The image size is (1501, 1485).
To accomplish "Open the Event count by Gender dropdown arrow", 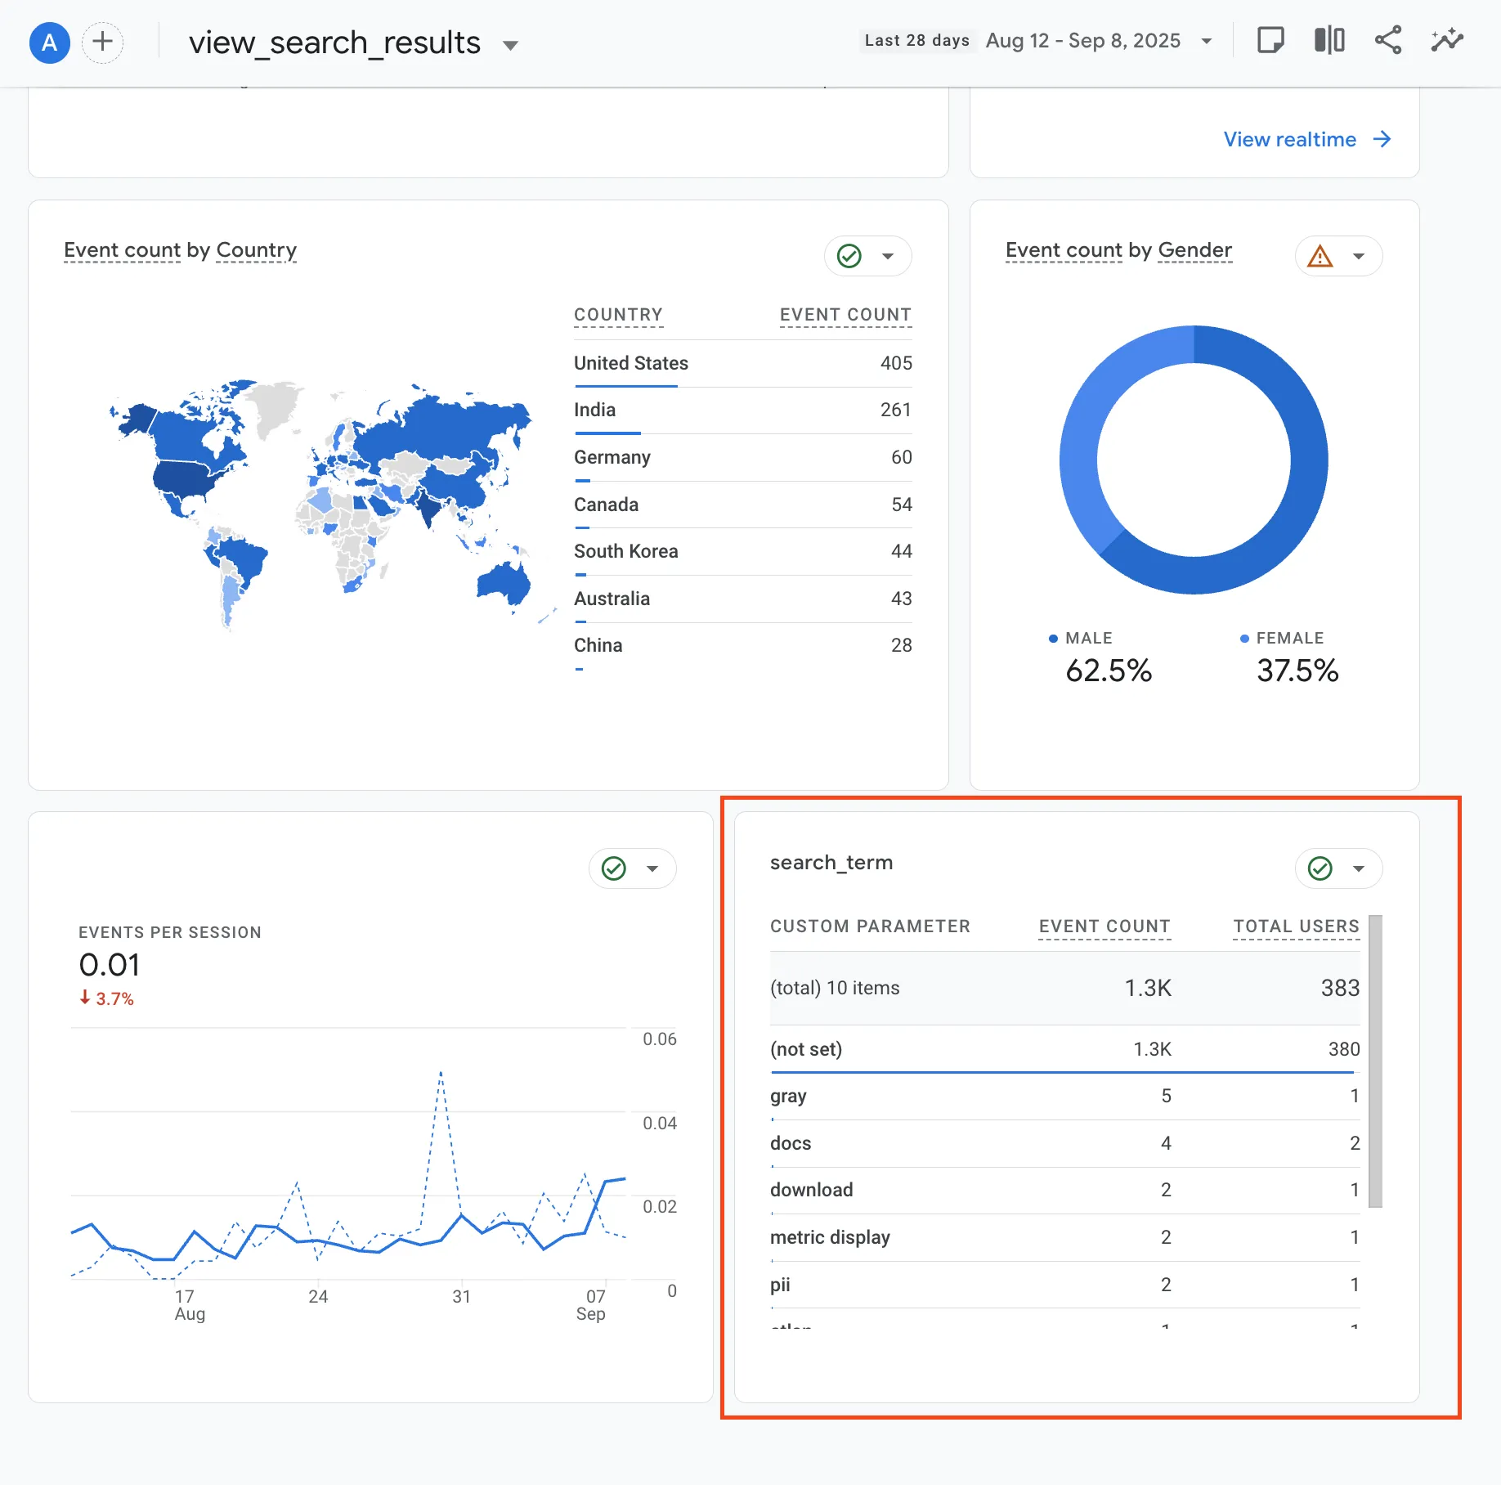I will [x=1359, y=256].
